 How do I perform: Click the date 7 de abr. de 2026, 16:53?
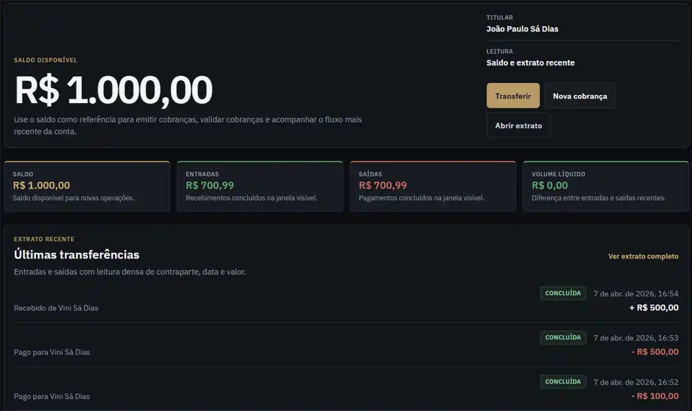click(x=636, y=338)
